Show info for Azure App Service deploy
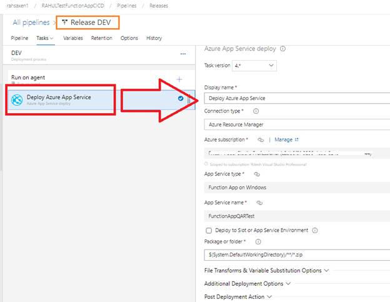Viewport: 390px width, 302px height. (x=282, y=49)
